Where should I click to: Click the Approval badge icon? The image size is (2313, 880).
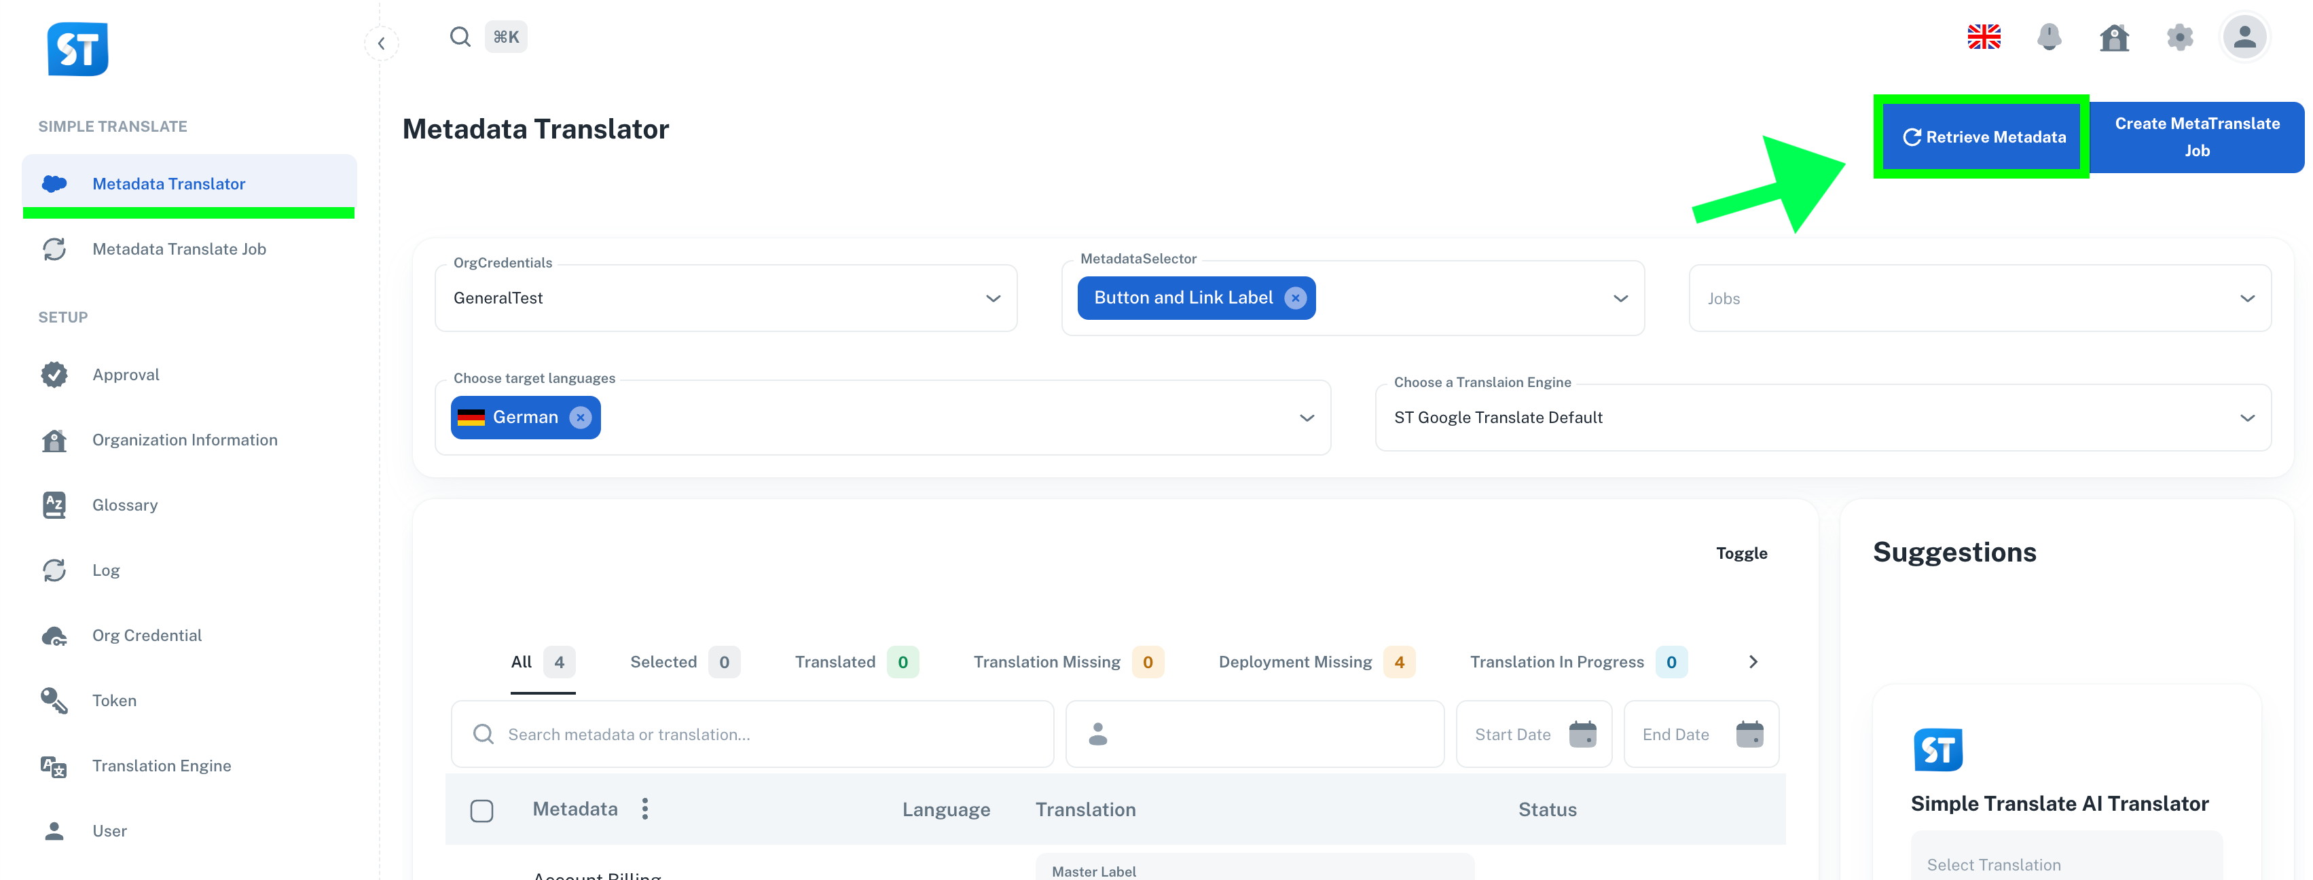pos(54,374)
